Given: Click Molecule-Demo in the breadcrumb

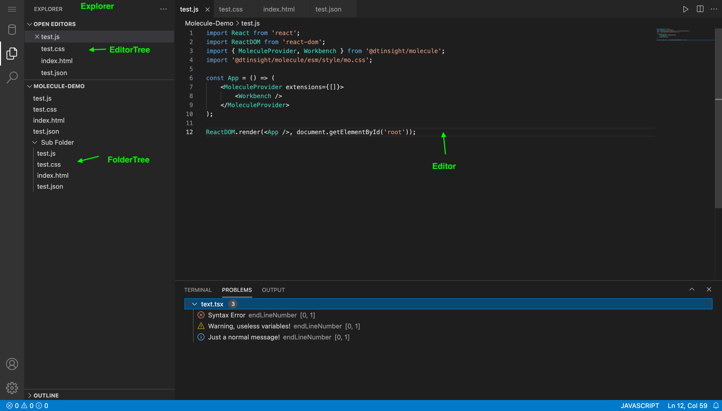Looking at the screenshot, I should click(x=209, y=24).
